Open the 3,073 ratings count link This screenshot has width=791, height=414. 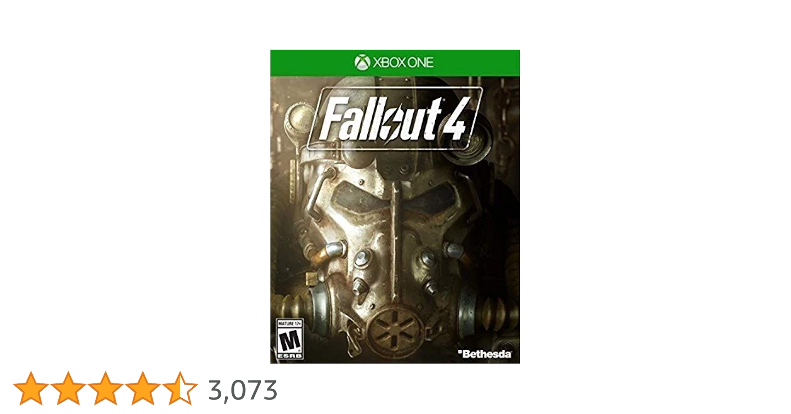(x=242, y=390)
